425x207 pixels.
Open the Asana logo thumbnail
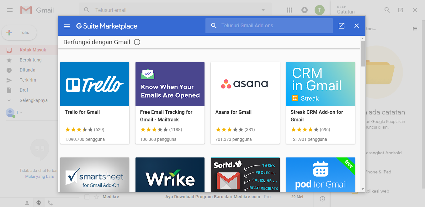(x=245, y=84)
